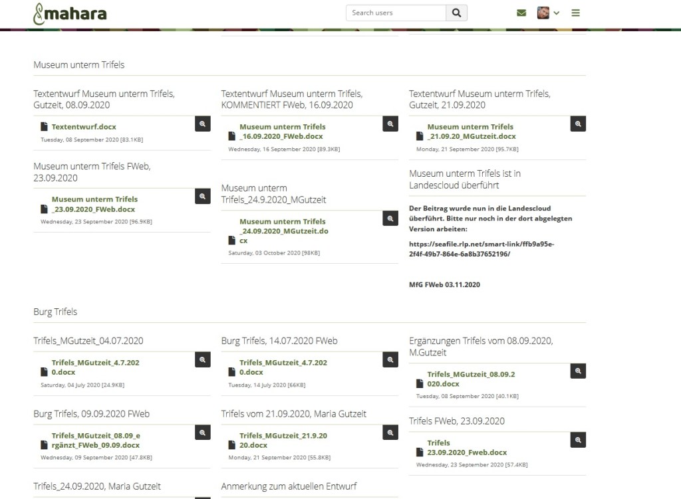Click details icon for Trifels_MGutzeit_21.9.2020.docx
Image resolution: width=681 pixels, height=499 pixels.
[390, 433]
